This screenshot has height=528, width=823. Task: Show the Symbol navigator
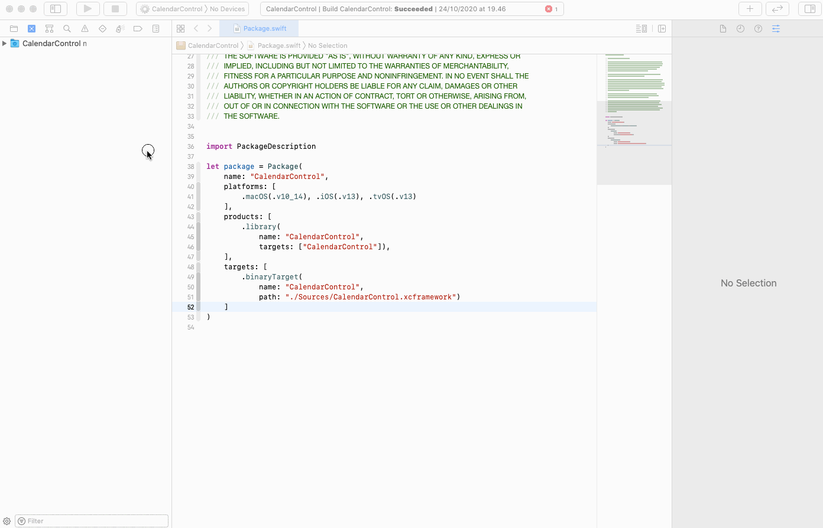pos(49,28)
